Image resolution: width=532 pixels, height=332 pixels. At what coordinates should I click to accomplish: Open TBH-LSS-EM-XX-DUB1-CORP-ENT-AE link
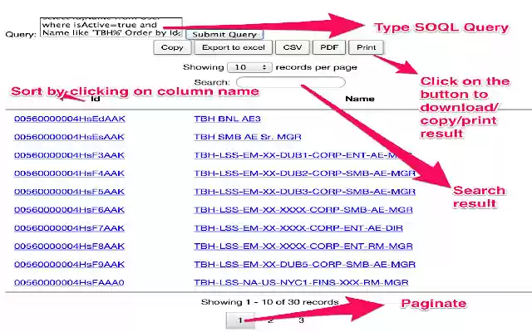[303, 155]
